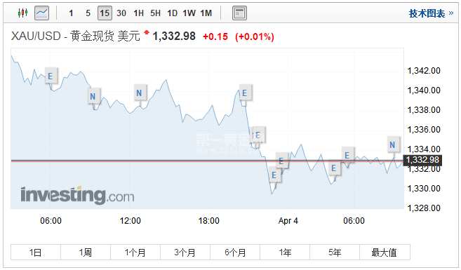Open the 技术图表 link
461x270 pixels.
[431, 13]
